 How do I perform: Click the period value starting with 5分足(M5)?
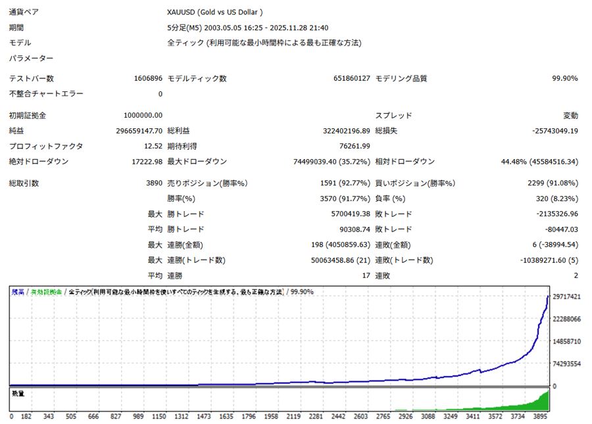(x=248, y=28)
